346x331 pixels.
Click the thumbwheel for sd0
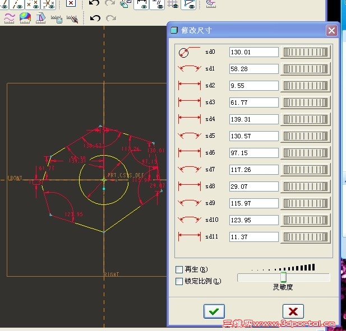pyautogui.click(x=306, y=52)
